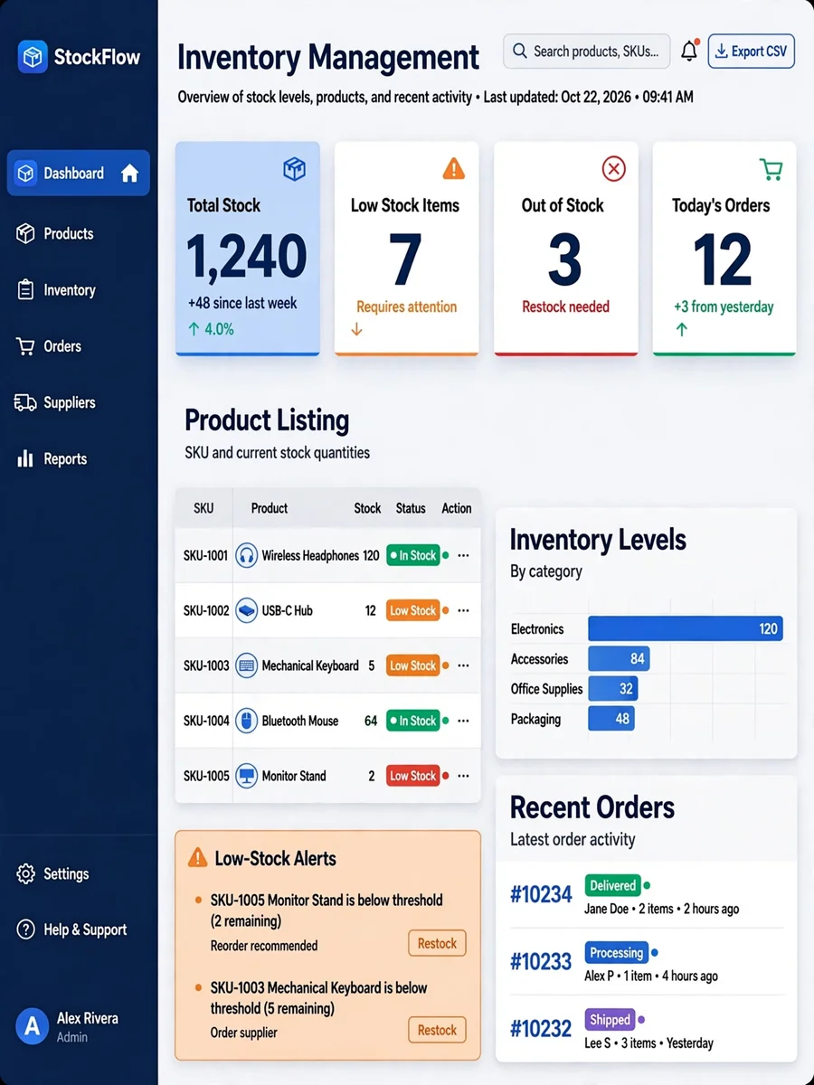
Task: Click the USB-C Hub product icon
Action: tap(246, 610)
